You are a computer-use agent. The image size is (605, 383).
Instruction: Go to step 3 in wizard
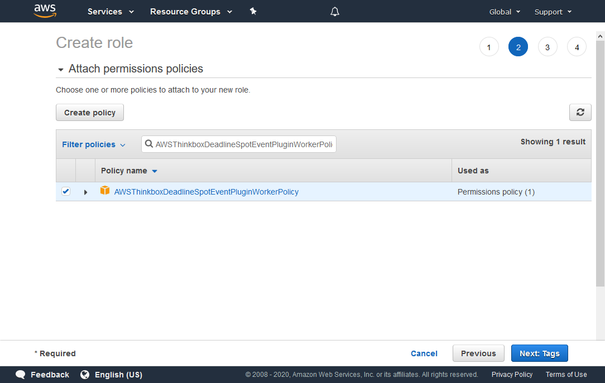click(548, 47)
